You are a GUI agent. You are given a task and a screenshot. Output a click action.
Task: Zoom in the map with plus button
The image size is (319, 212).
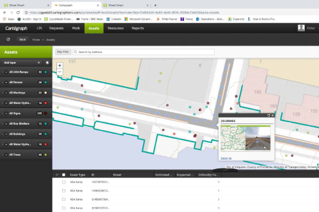60,65
